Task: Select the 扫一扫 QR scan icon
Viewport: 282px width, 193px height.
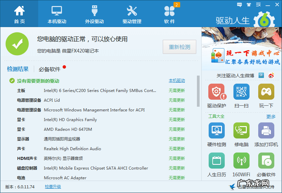Action: (241, 92)
